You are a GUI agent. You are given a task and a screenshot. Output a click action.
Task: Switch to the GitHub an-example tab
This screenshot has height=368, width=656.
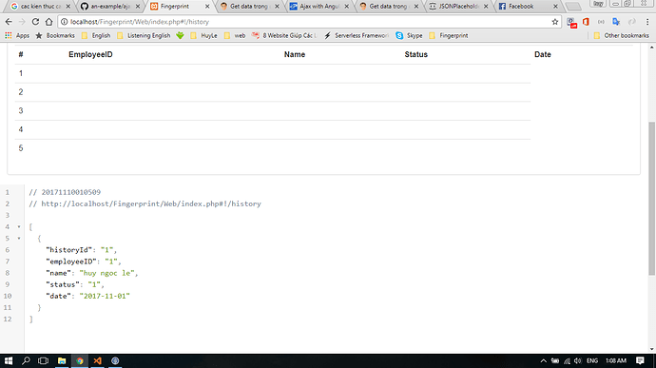pos(109,7)
